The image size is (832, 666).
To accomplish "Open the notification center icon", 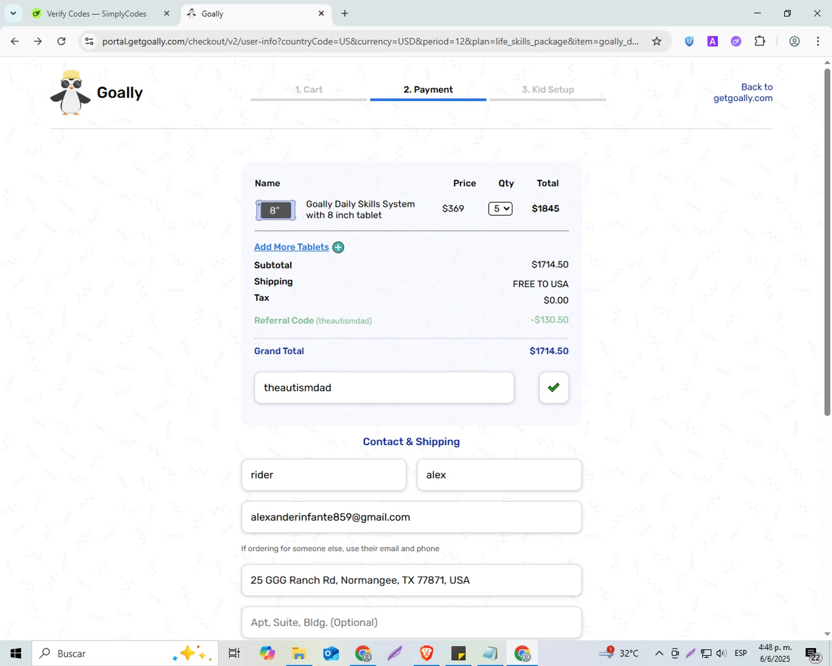I will (x=813, y=654).
